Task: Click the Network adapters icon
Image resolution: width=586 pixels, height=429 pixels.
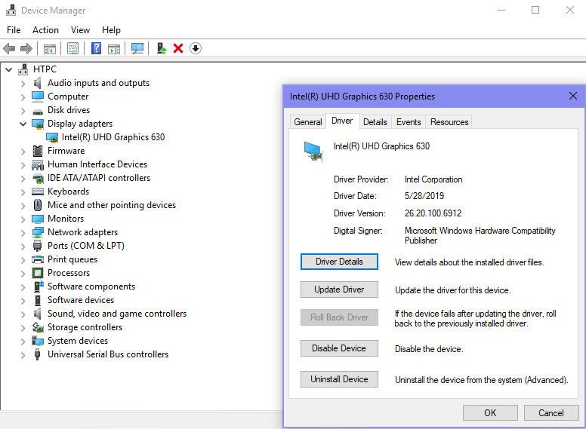Action: click(37, 232)
